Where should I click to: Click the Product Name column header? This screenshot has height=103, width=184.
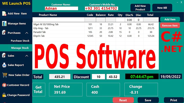pyautogui.click(x=48, y=15)
